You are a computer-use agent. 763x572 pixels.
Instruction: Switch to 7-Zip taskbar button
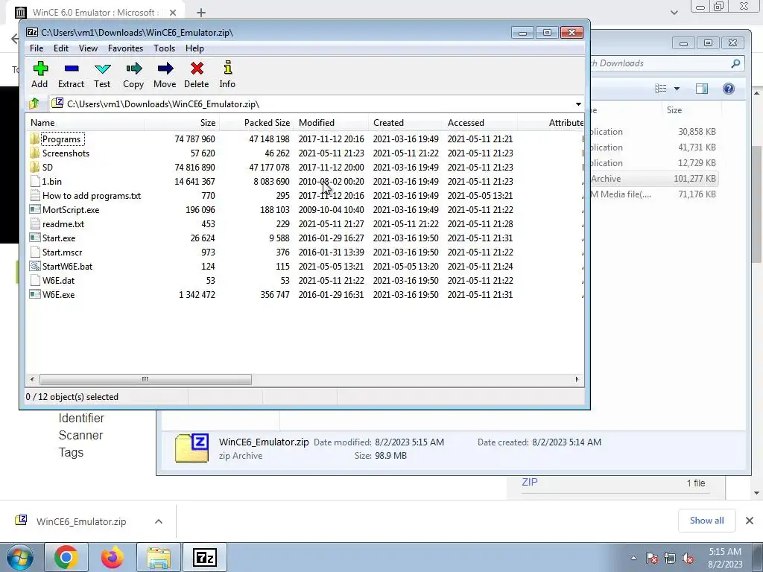click(x=204, y=557)
